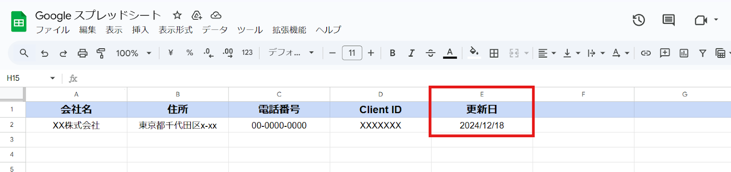Viewport: 731px width, 172px height.
Task: Open text wrapping dropdown
Action: point(596,53)
